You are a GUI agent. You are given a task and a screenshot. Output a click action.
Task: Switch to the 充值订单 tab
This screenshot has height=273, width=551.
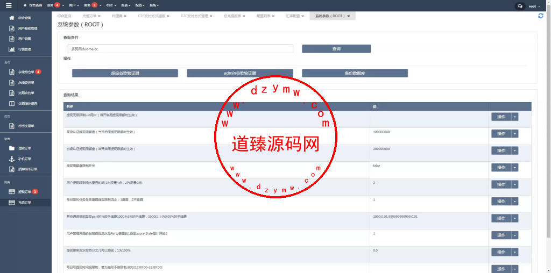[89, 16]
